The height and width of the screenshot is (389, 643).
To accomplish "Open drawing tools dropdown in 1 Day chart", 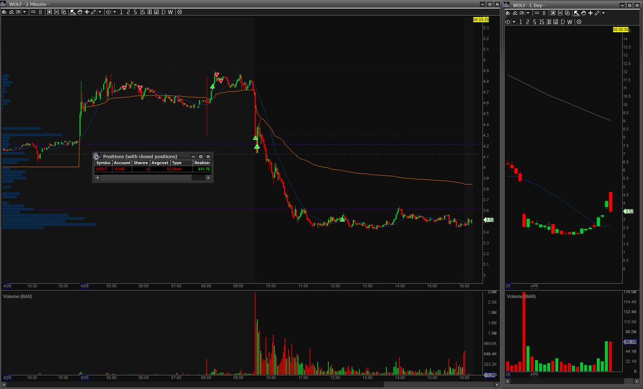I will point(603,13).
